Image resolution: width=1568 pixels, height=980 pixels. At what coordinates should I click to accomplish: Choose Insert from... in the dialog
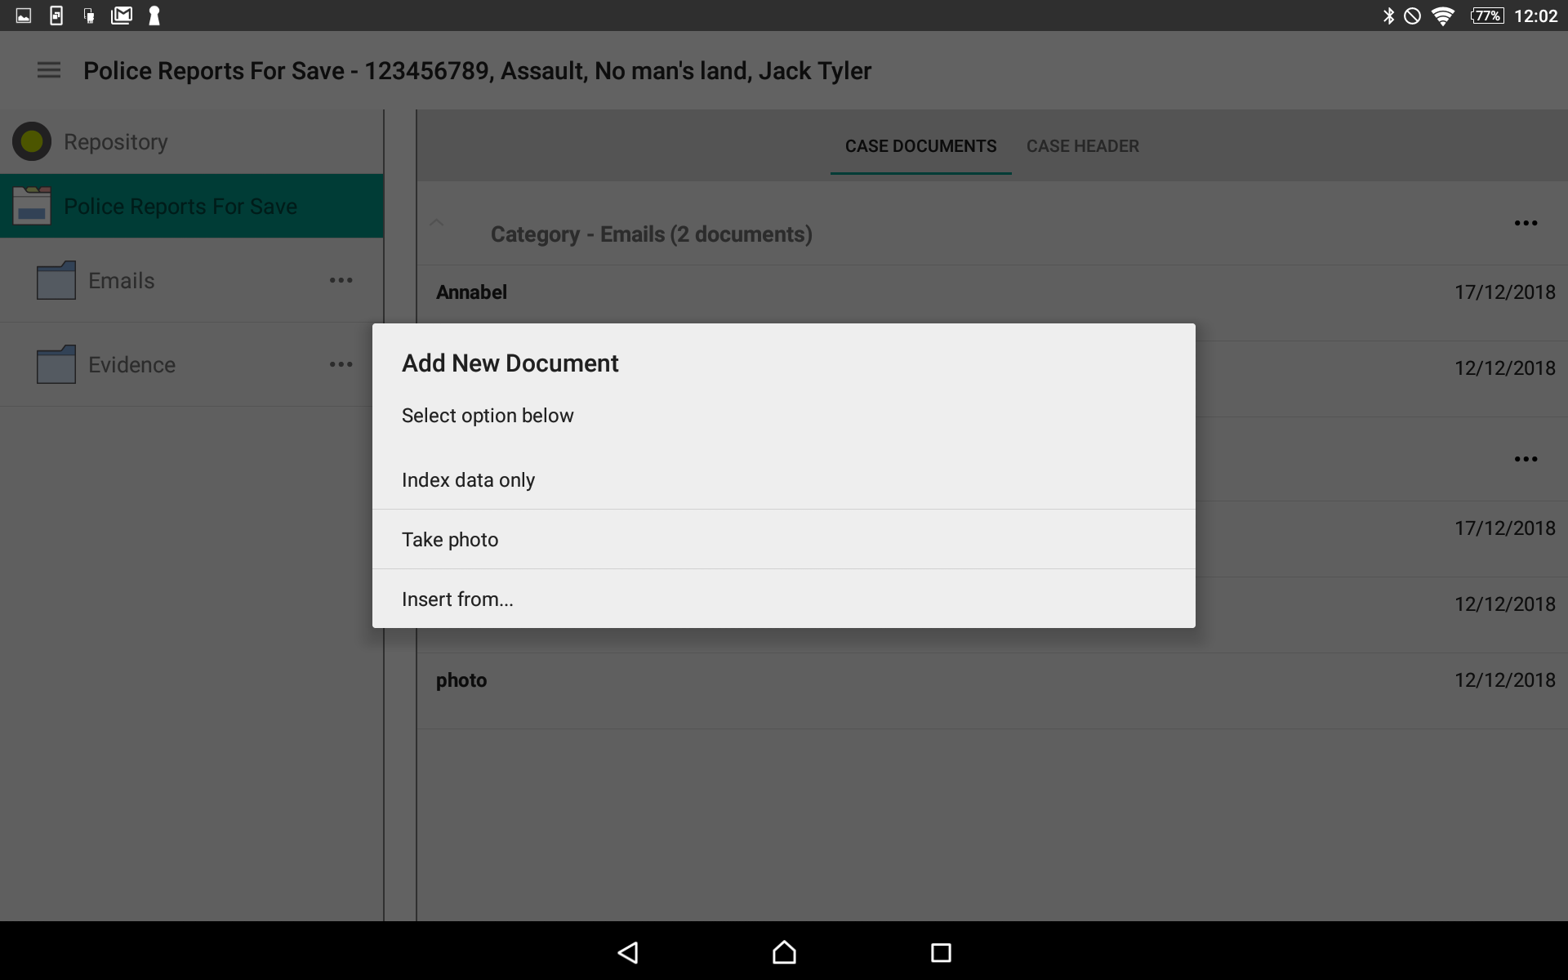(457, 598)
